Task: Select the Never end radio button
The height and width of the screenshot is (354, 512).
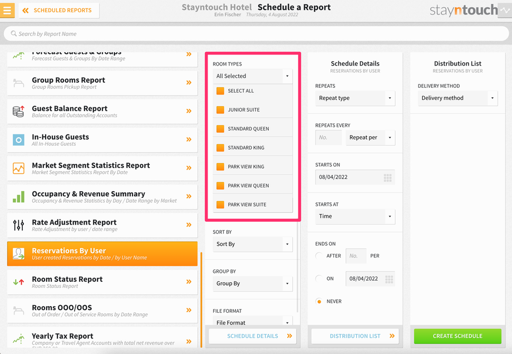Action: tap(319, 302)
